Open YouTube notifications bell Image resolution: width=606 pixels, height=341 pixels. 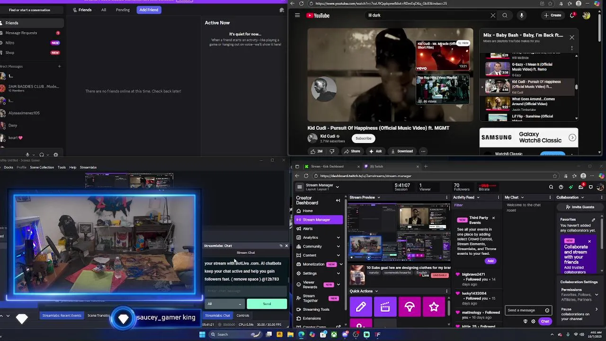[572, 15]
